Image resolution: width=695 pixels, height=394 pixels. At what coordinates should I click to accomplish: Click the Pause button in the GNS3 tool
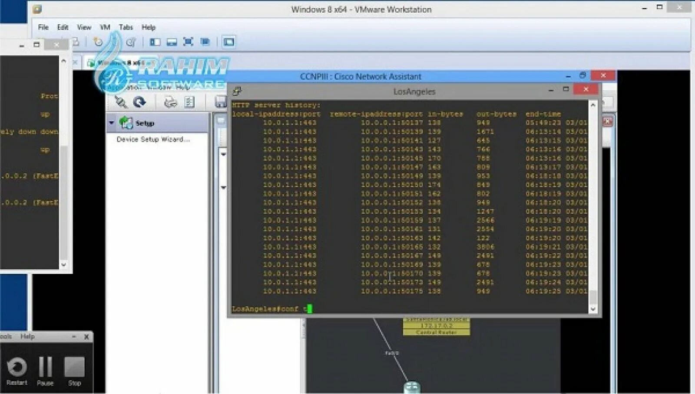45,371
